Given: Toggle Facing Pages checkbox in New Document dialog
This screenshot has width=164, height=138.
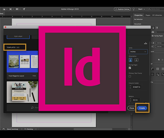Looking at the screenshot, I should [130, 68].
